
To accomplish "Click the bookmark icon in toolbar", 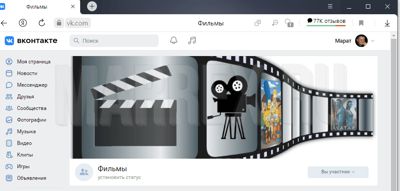I will pos(361,23).
